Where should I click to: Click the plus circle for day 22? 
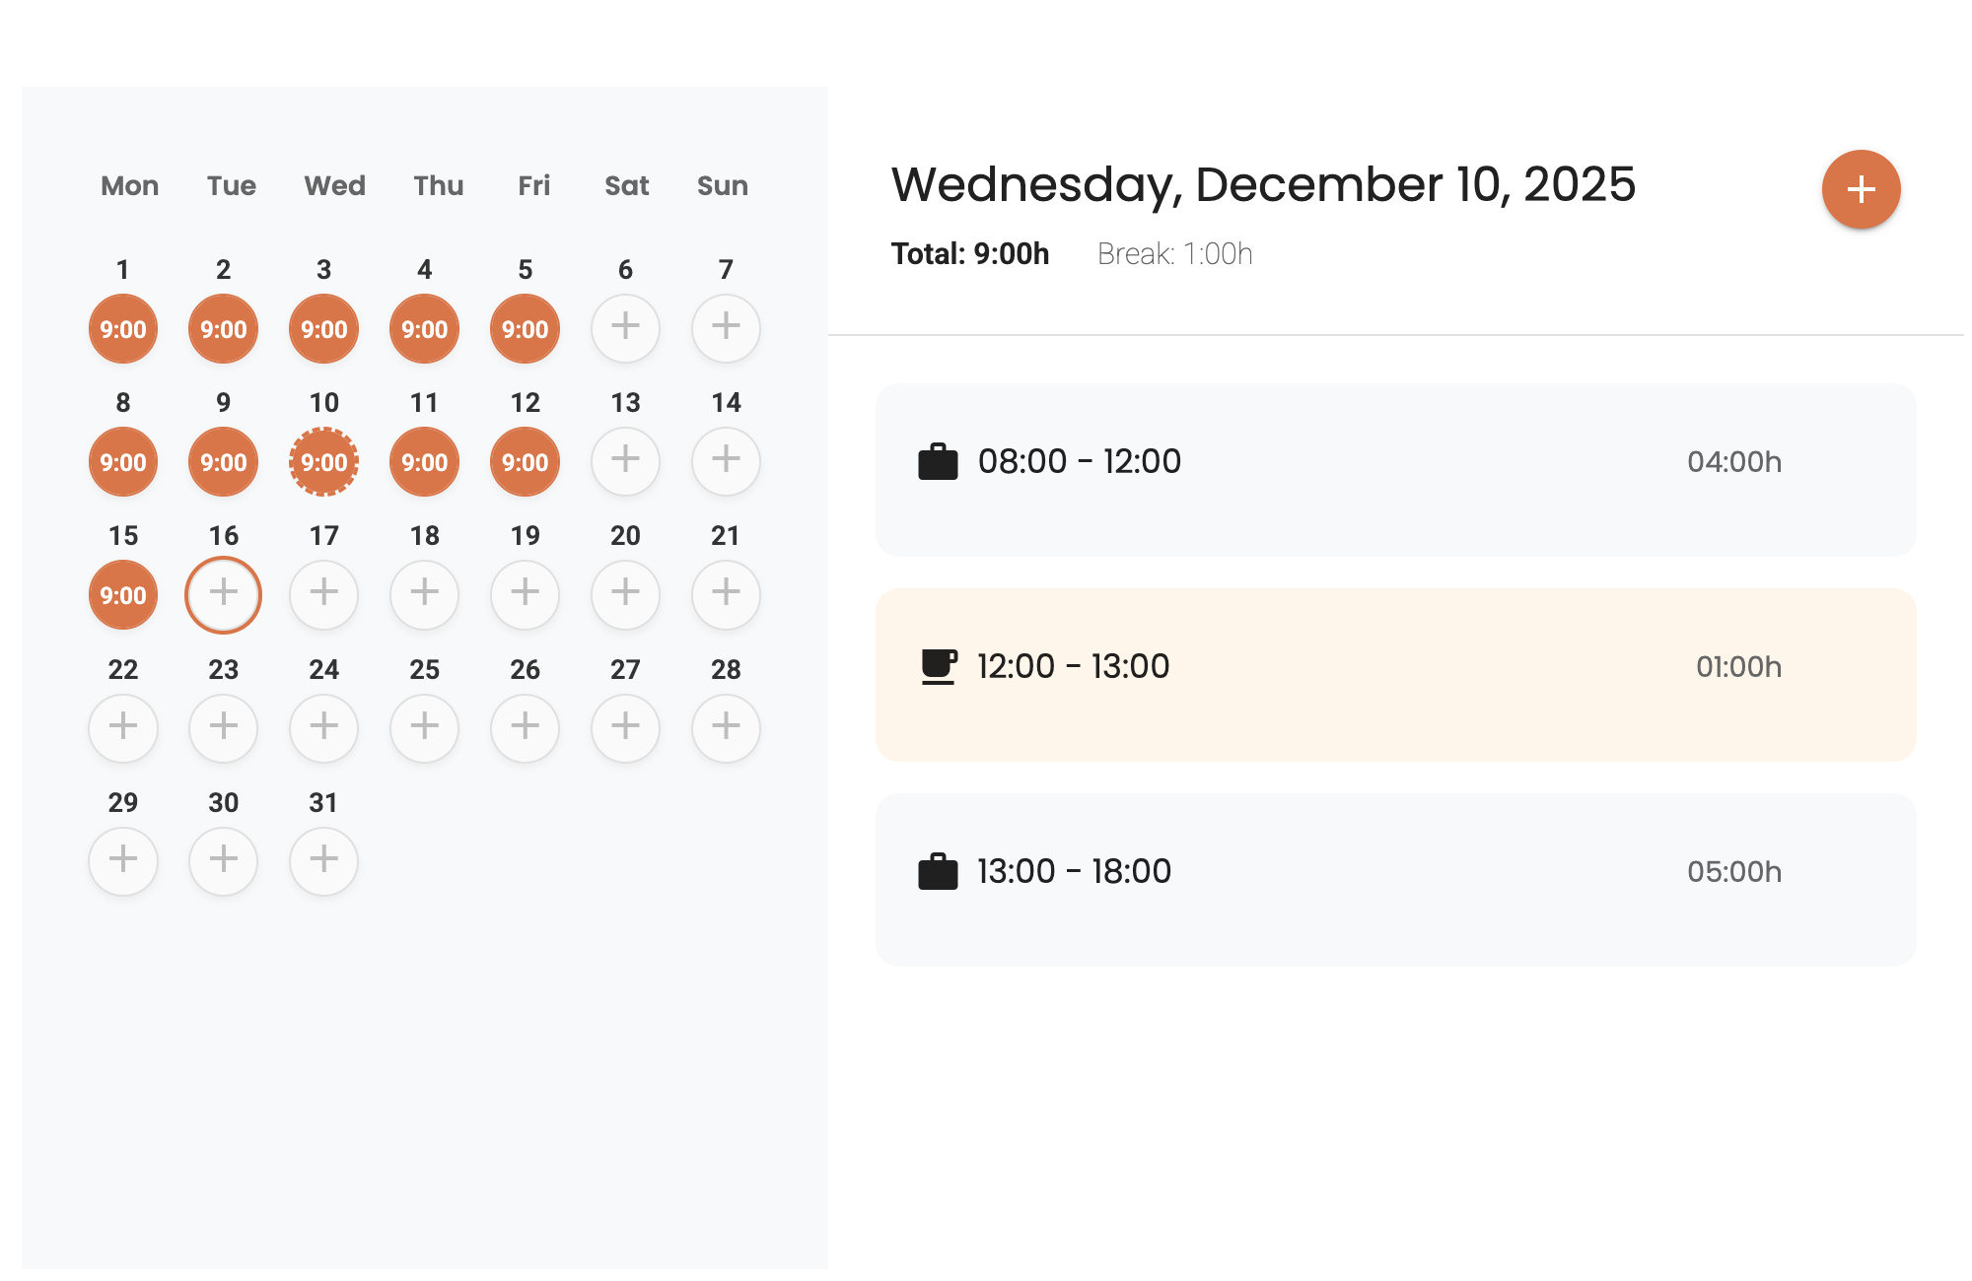click(123, 727)
